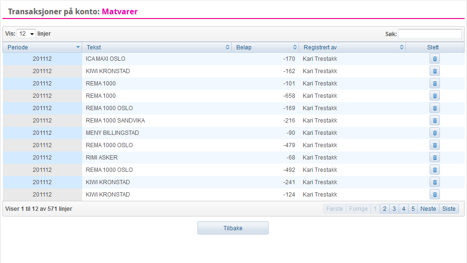Delete the RIMI ASKER transaction
This screenshot has width=467, height=263.
coord(435,158)
